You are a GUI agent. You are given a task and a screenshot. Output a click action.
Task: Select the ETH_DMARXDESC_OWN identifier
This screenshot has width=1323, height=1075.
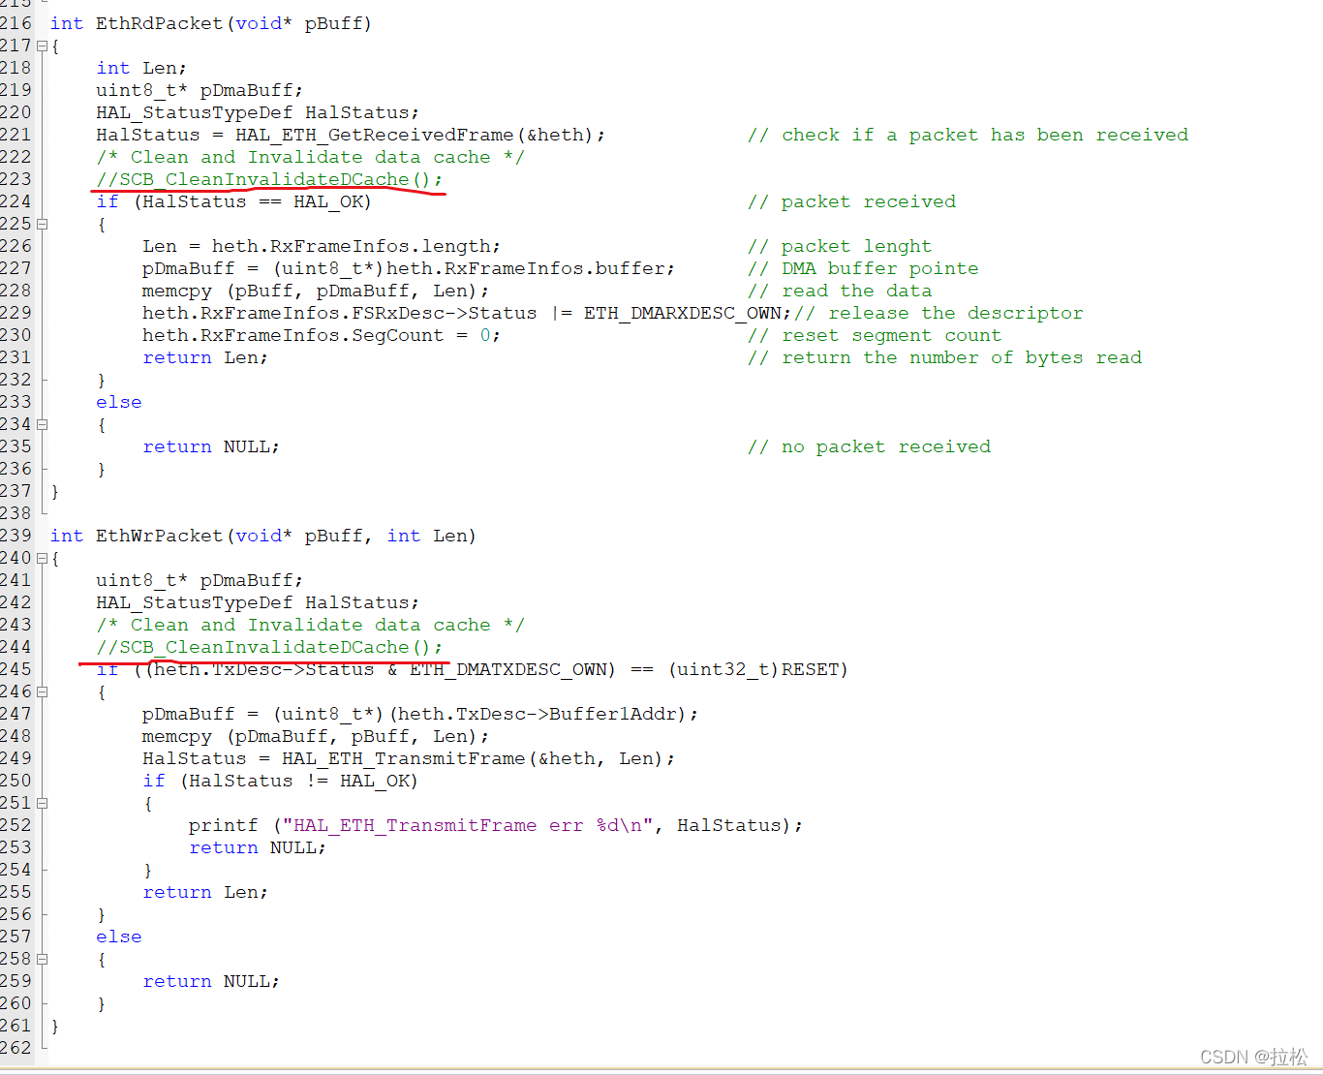point(683,313)
